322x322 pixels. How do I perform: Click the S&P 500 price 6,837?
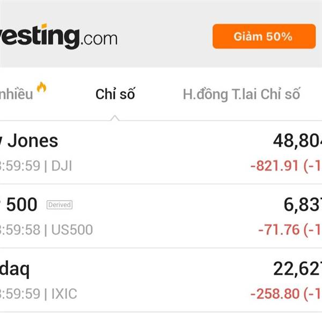click(x=303, y=204)
